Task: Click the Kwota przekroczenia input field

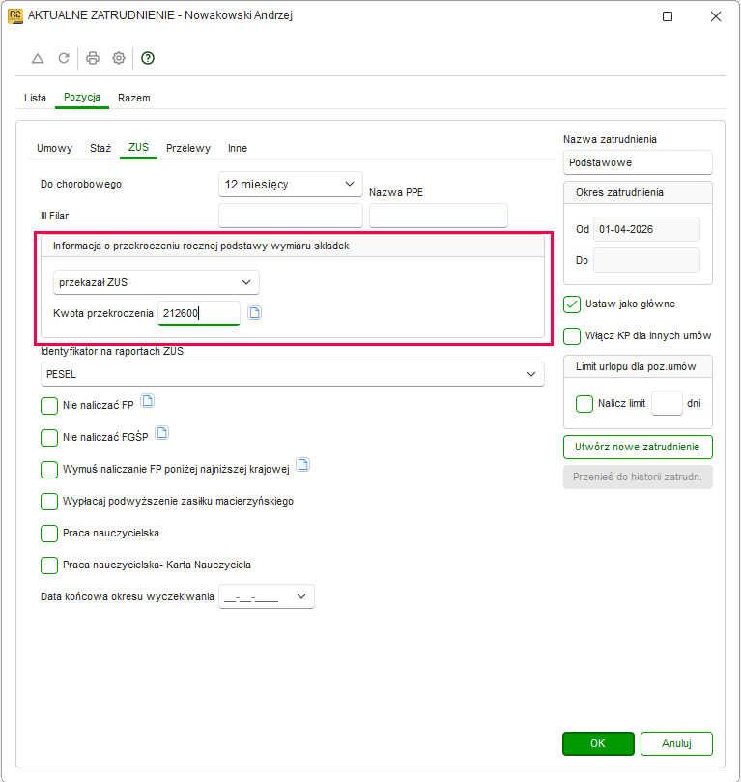Action: pos(199,313)
